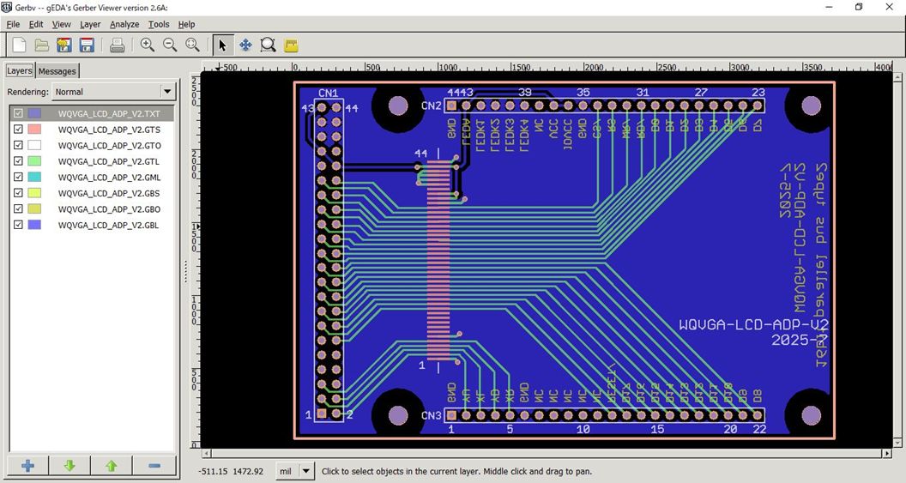Screen dimensions: 906x483
Task: Uncheck the WQVGA_LCD_ADP_V2.GTL layer visibility
Action: pyautogui.click(x=18, y=160)
